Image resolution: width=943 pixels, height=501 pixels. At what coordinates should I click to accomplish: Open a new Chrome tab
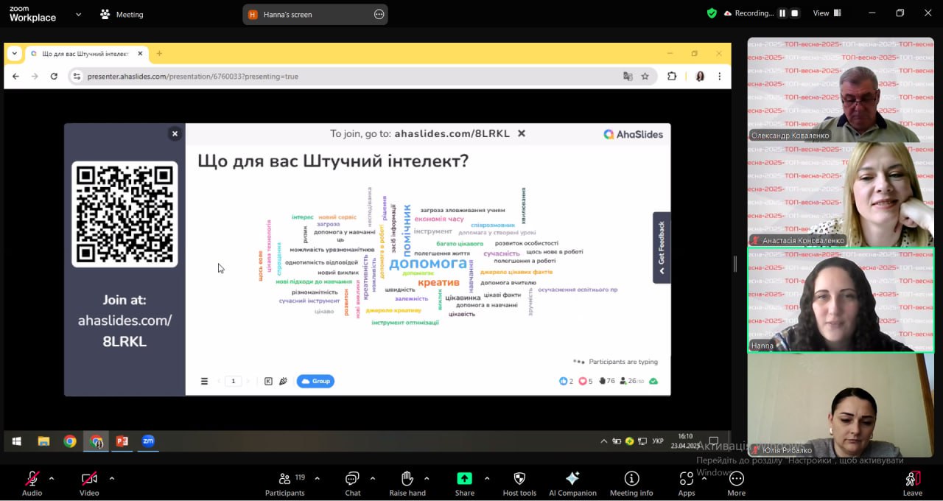159,53
